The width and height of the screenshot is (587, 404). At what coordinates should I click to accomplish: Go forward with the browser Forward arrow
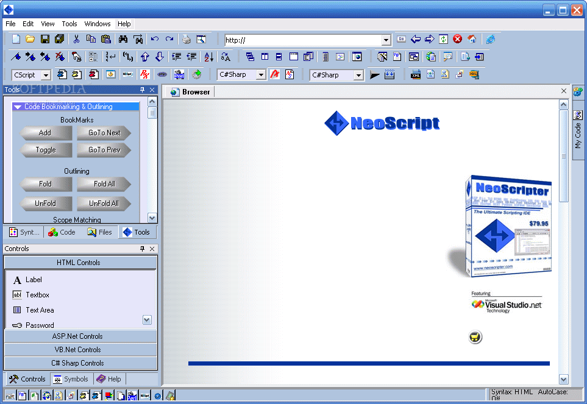[429, 39]
